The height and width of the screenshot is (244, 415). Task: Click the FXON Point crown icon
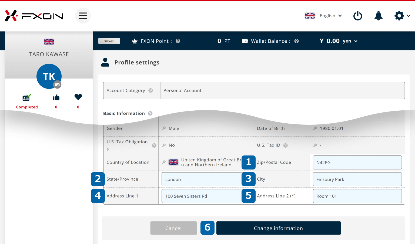[135, 41]
